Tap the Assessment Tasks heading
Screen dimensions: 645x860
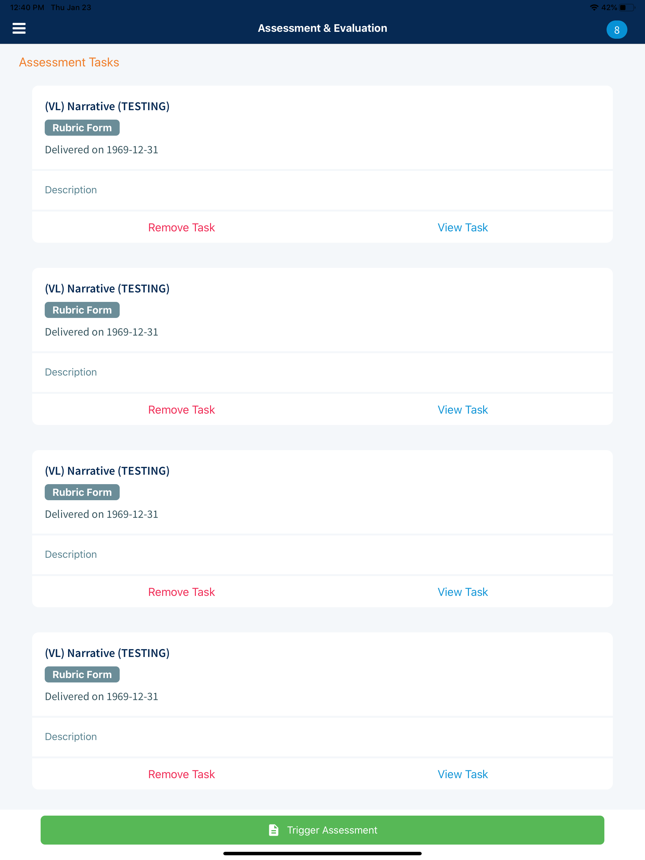coord(69,62)
